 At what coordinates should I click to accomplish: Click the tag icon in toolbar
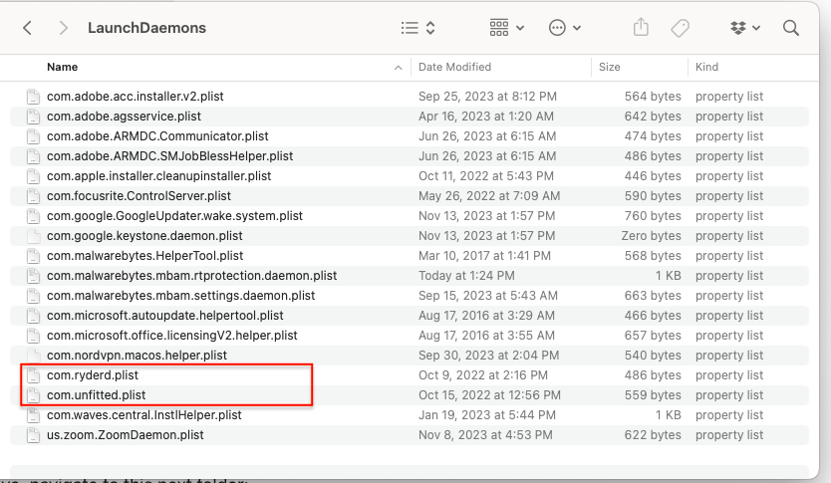pos(680,28)
